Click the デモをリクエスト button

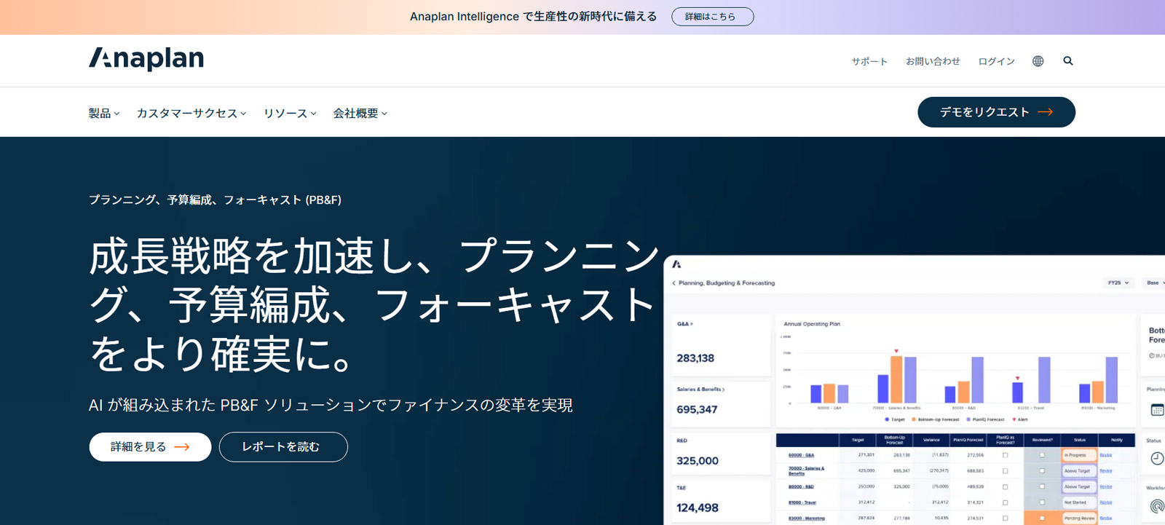click(996, 112)
